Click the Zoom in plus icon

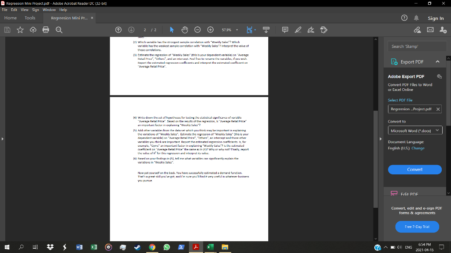pos(211,30)
